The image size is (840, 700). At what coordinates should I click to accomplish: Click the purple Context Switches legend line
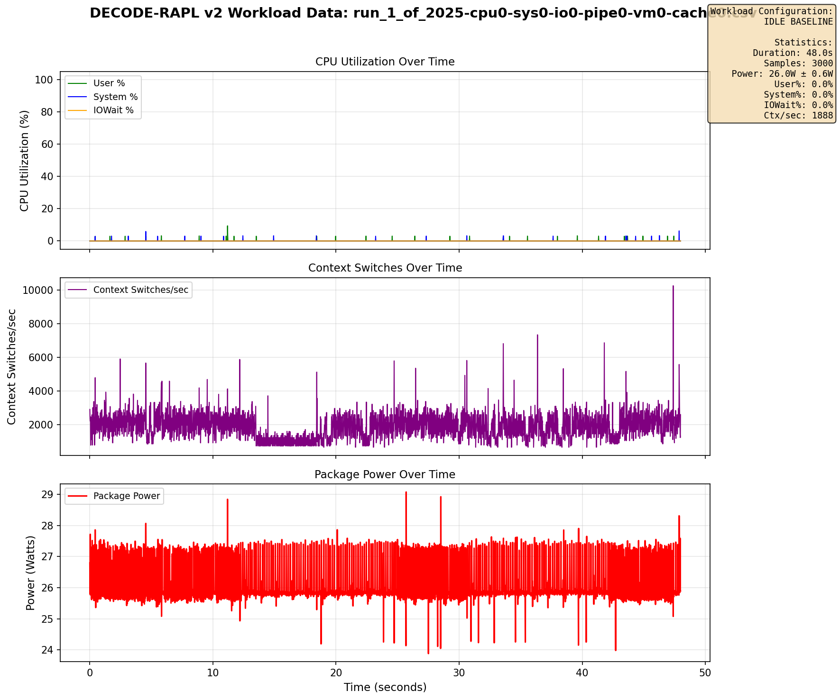point(78,290)
